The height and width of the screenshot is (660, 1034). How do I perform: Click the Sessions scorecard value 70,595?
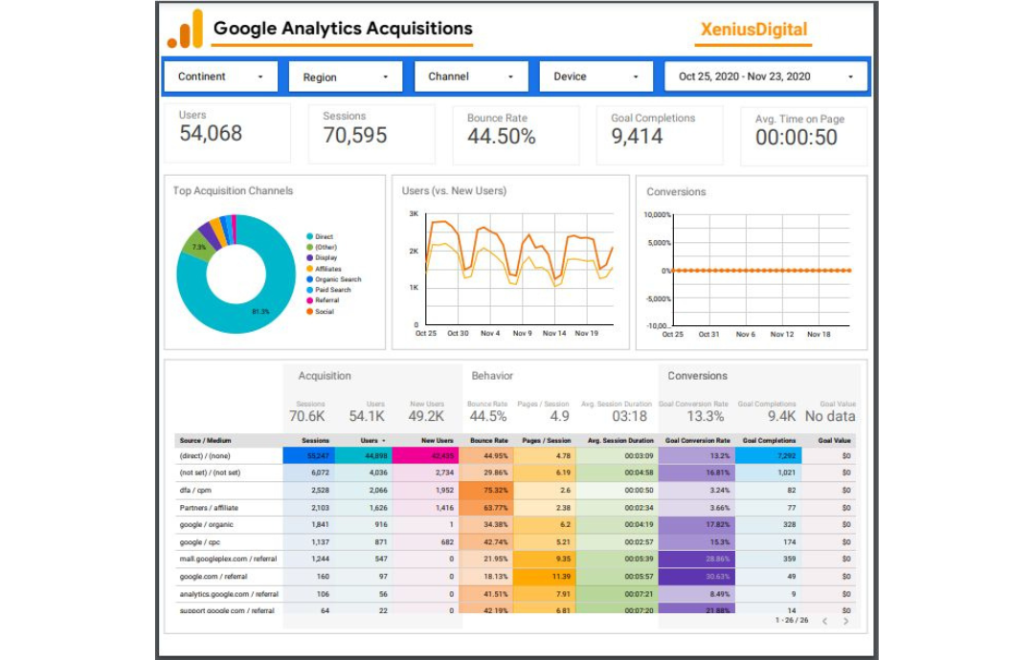[355, 135]
